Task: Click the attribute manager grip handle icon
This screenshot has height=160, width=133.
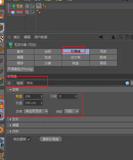Action: [x=9, y=37]
